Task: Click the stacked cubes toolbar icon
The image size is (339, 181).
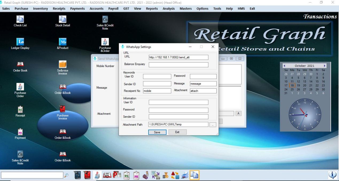Action: [x=146, y=175]
